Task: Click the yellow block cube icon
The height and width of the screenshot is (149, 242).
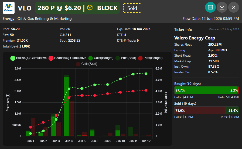Action: click(x=90, y=8)
